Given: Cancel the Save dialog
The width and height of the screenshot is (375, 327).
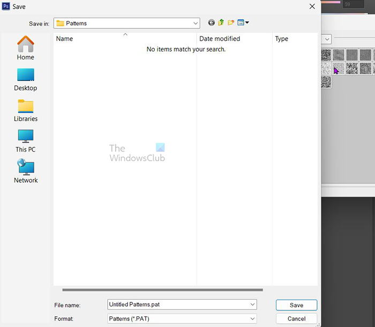Looking at the screenshot, I should (x=297, y=318).
